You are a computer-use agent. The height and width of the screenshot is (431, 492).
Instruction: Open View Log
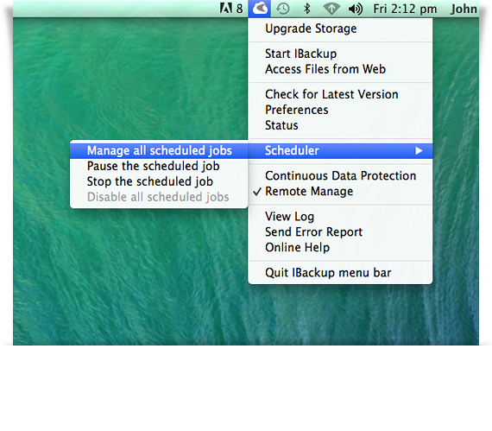pos(340,217)
